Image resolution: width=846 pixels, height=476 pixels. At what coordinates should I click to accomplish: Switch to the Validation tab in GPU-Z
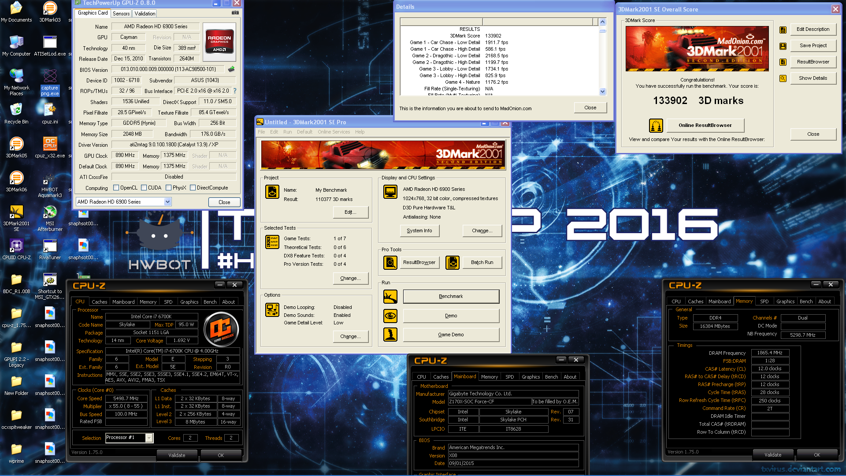[145, 14]
